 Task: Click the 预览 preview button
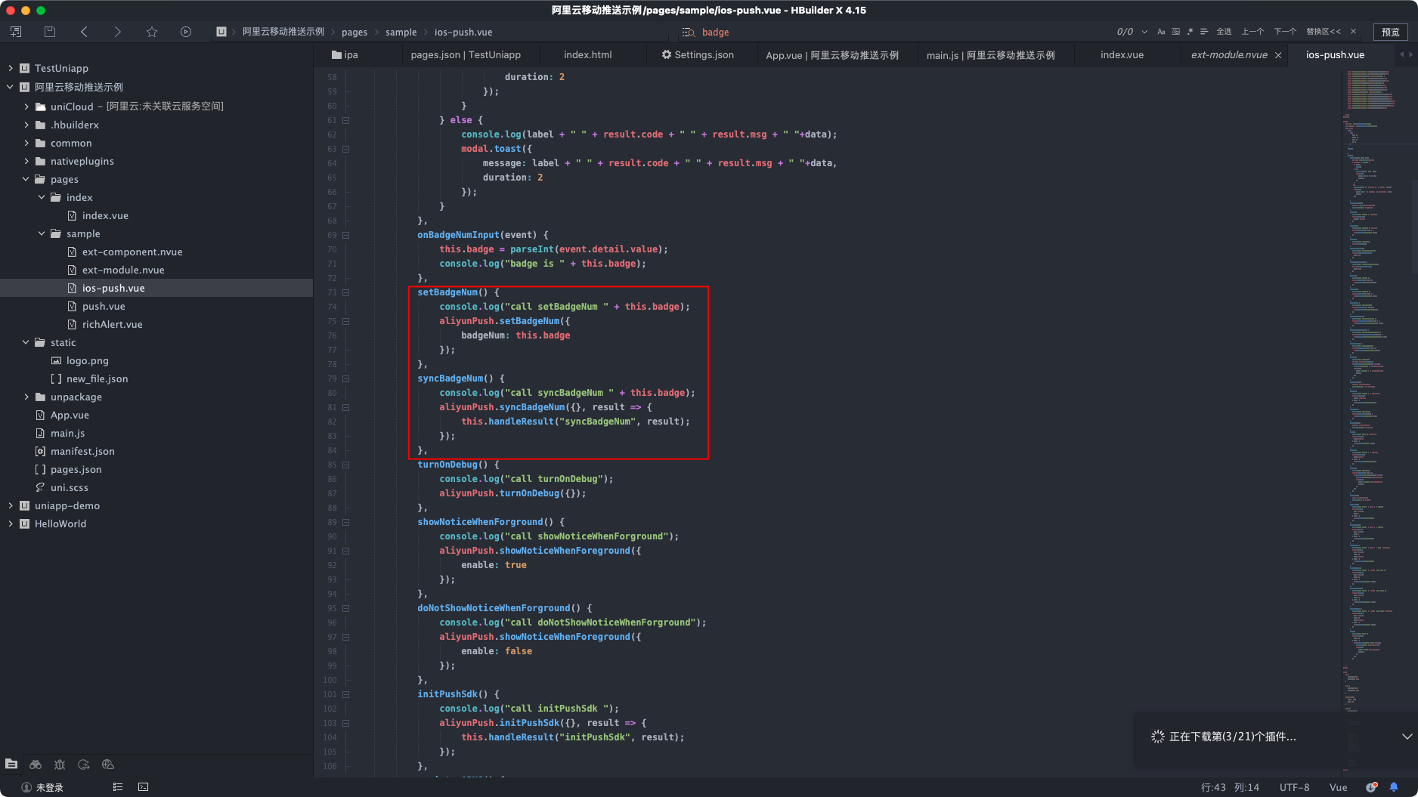pos(1391,32)
